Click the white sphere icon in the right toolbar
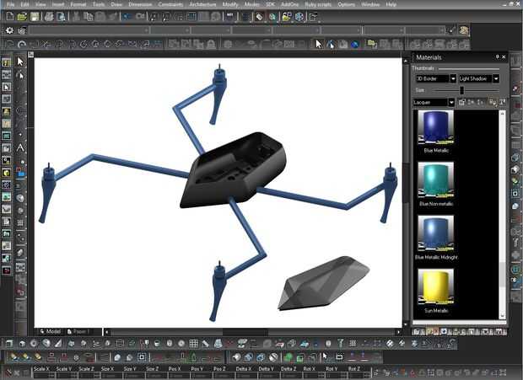This screenshot has height=380, width=523. pyautogui.click(x=515, y=206)
